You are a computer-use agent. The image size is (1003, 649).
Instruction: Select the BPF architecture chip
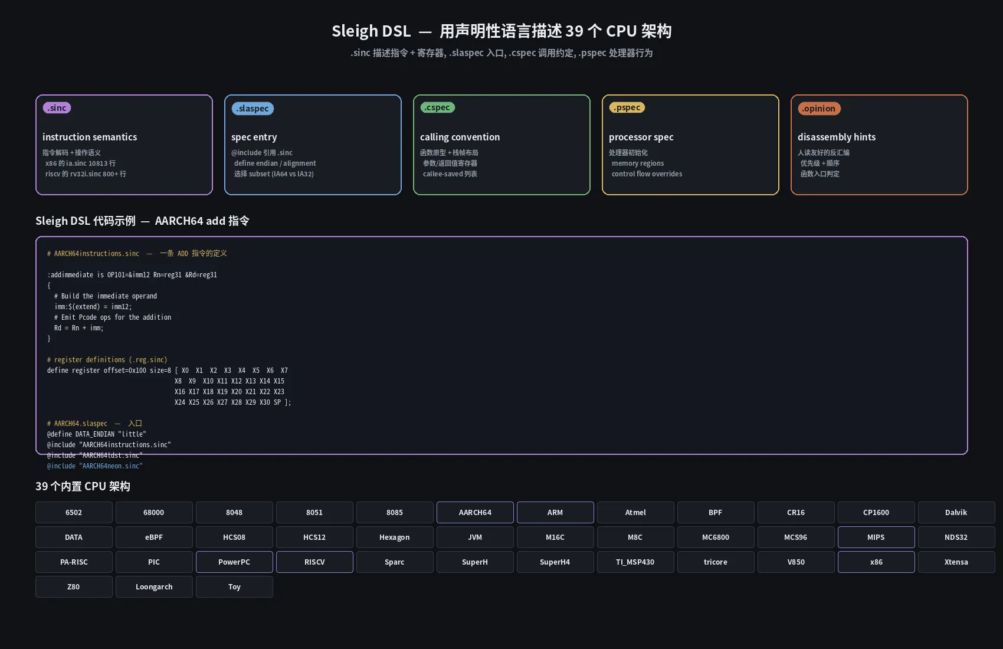(716, 512)
